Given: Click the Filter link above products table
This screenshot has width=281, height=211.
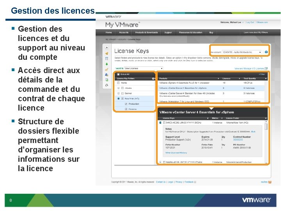Looking at the screenshot, I should coord(261,74).
